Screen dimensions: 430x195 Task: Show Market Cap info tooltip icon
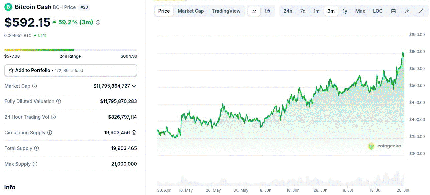(34, 86)
